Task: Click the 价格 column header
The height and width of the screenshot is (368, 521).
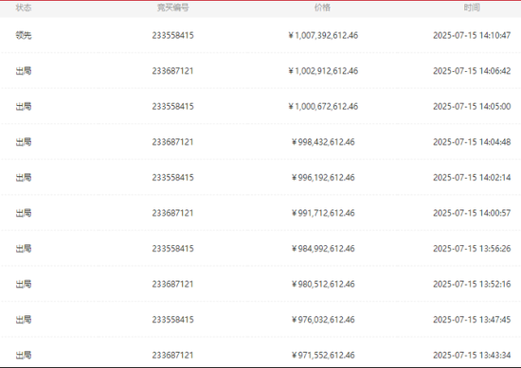Action: point(322,8)
